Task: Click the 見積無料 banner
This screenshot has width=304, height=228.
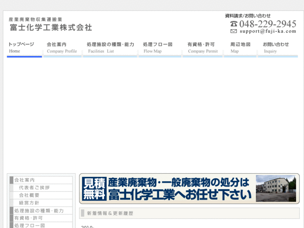Action: (x=189, y=189)
